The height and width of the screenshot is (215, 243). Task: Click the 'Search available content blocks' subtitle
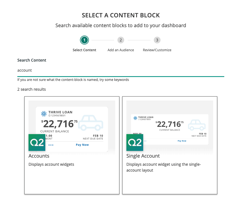pyautogui.click(x=121, y=25)
